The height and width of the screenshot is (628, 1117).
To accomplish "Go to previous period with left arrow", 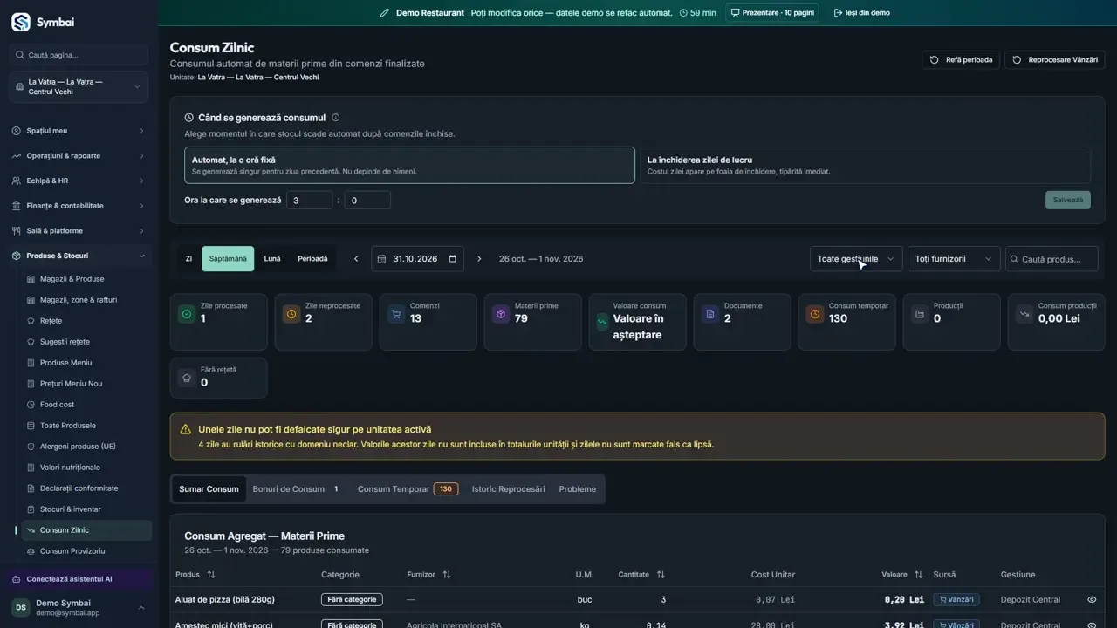I will (x=356, y=259).
